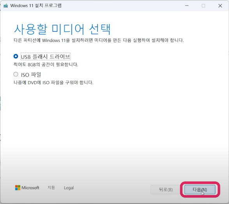Click the Windows 11 setup title bar icon
This screenshot has width=229, height=204.
(6, 6)
